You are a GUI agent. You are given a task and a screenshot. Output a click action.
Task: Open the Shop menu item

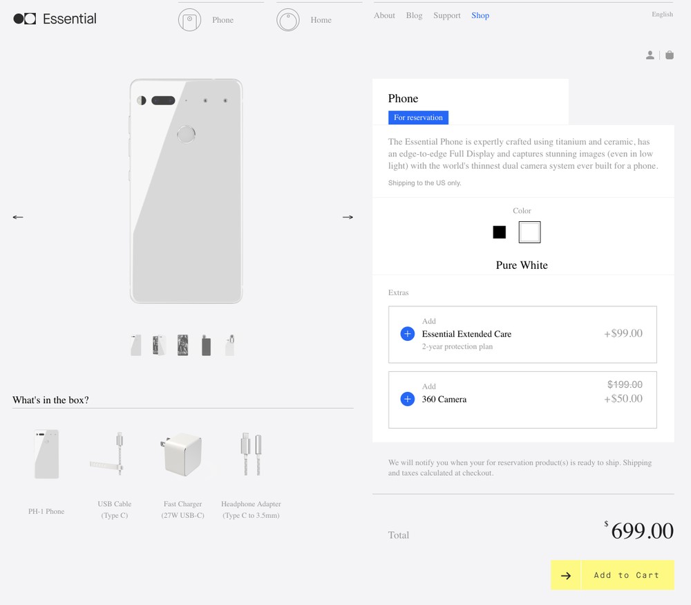(x=480, y=15)
